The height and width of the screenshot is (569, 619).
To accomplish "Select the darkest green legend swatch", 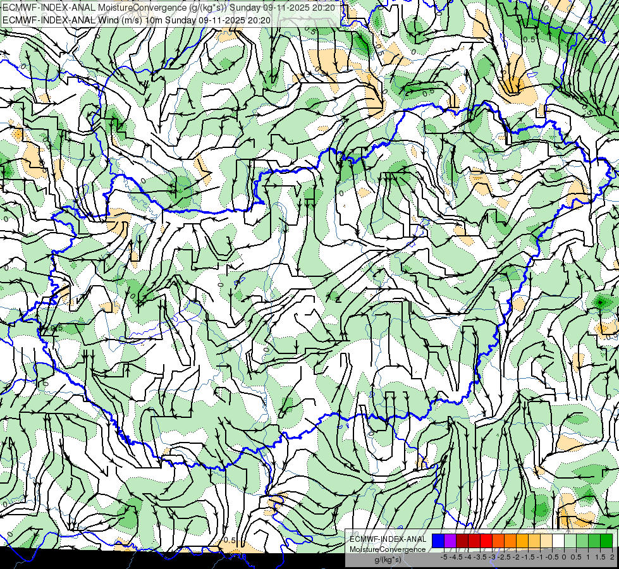I will coord(606,541).
